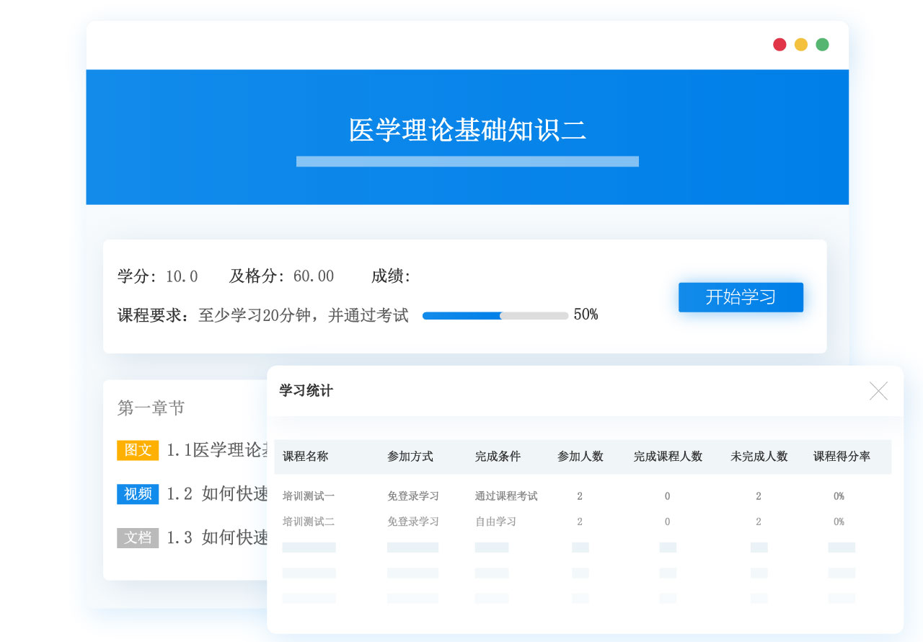Click the 文档 tag icon

point(138,537)
